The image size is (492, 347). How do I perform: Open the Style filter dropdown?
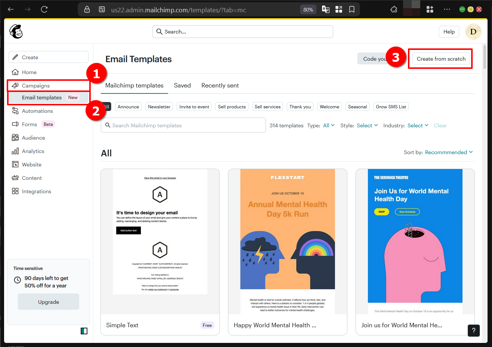pos(367,125)
